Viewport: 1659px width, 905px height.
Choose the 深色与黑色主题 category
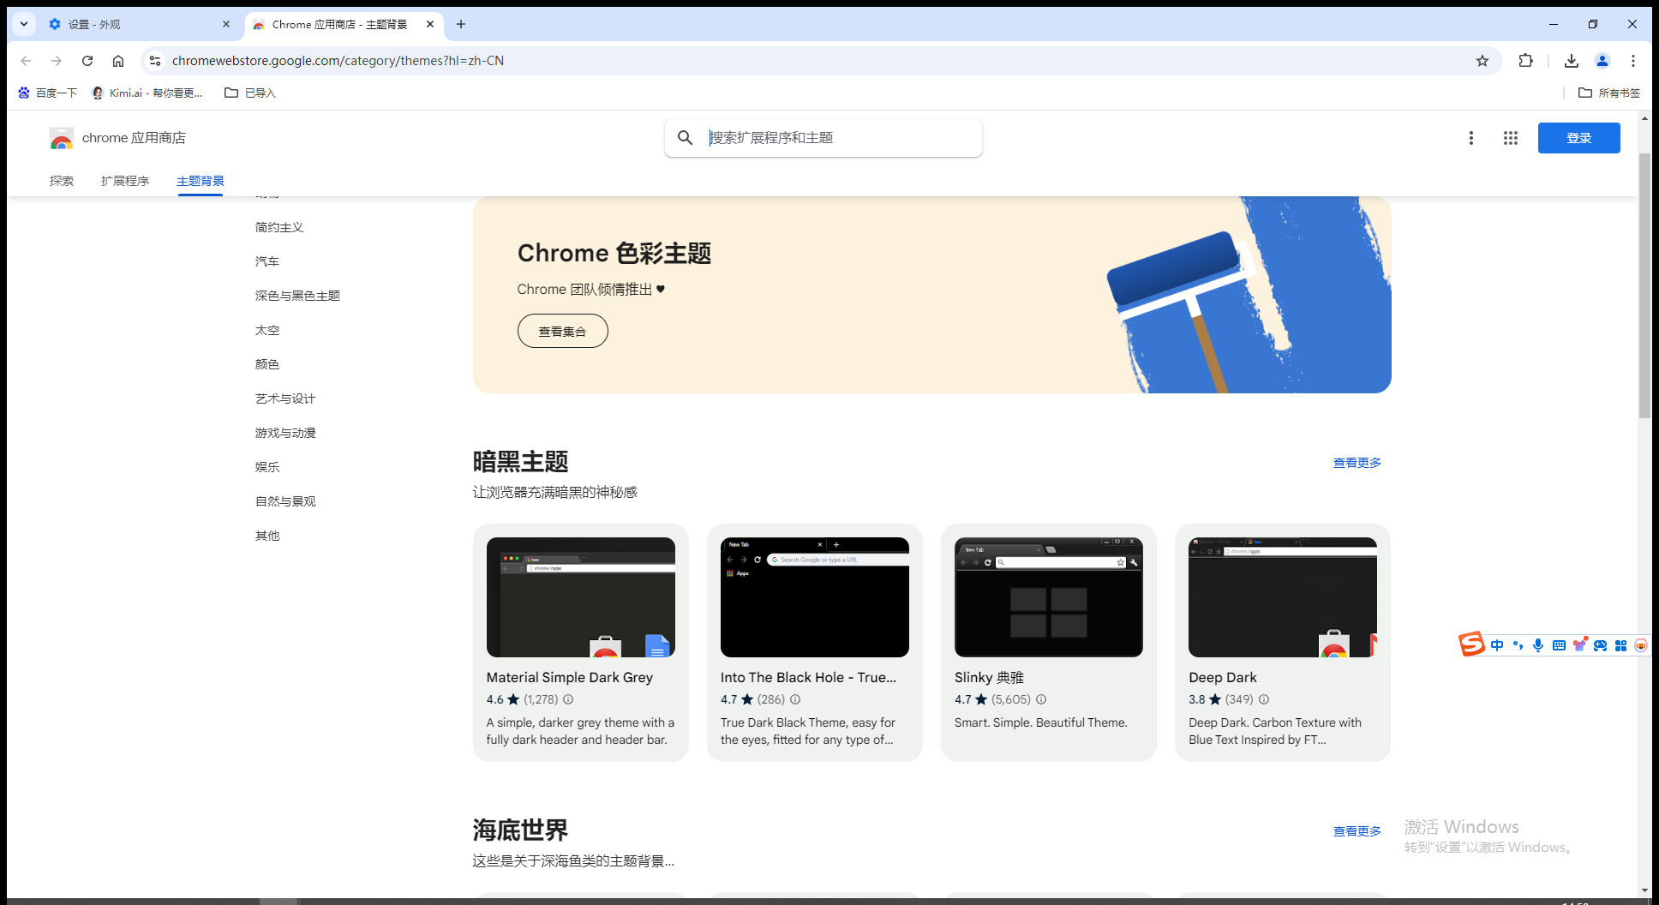pyautogui.click(x=297, y=296)
